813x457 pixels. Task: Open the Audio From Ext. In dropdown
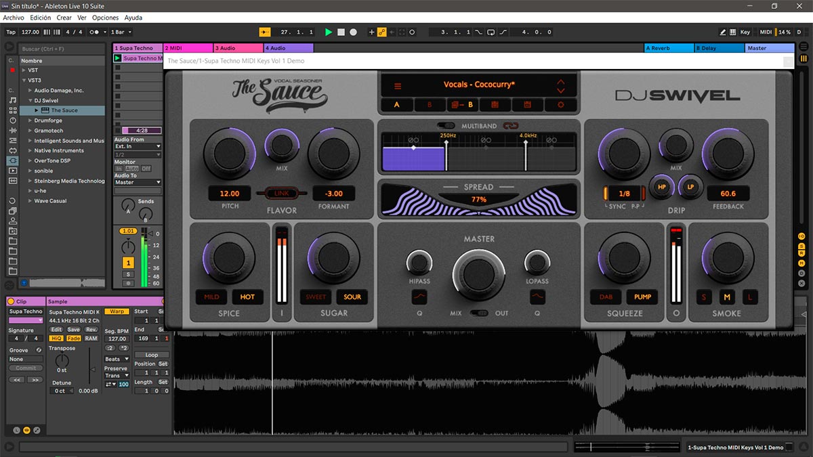pos(138,146)
